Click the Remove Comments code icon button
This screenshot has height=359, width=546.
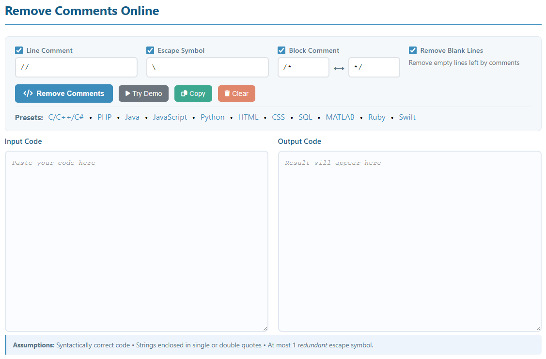[64, 94]
